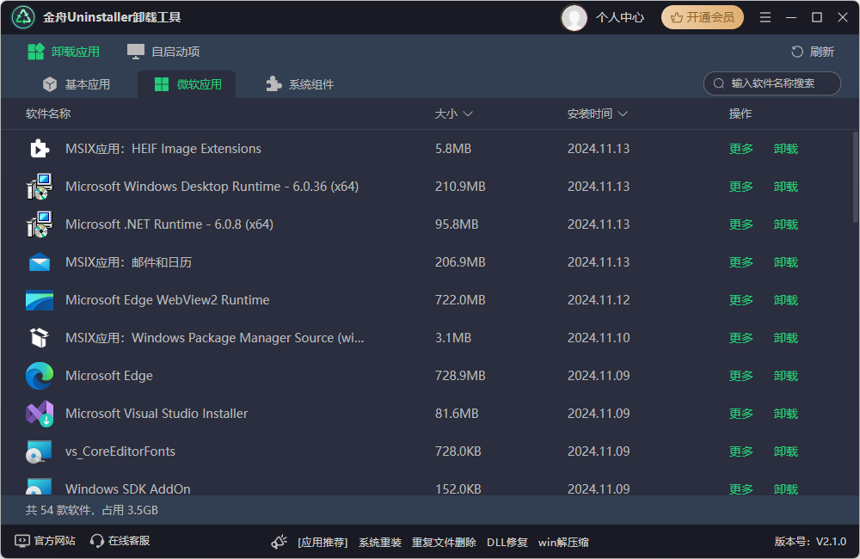Click the Edge WebView2 Runtime icon

coord(40,300)
